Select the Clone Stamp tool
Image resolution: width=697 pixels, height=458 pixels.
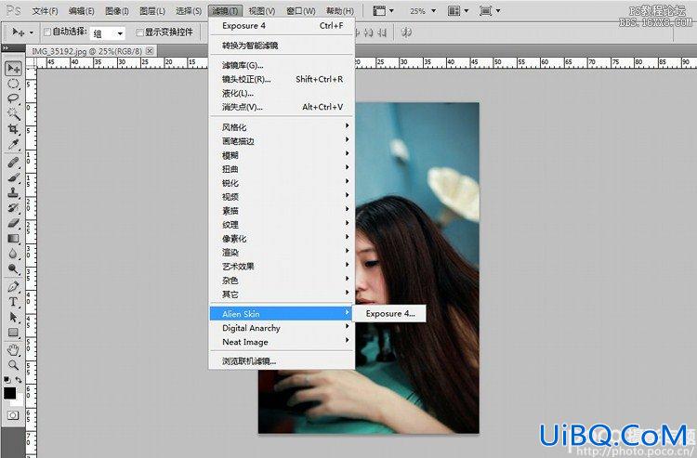click(x=13, y=192)
